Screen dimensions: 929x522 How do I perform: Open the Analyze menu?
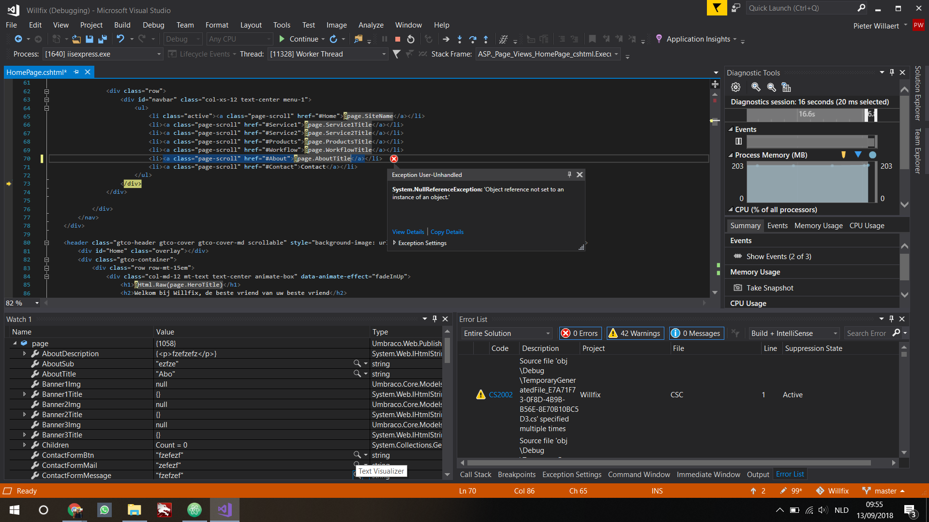click(x=371, y=25)
